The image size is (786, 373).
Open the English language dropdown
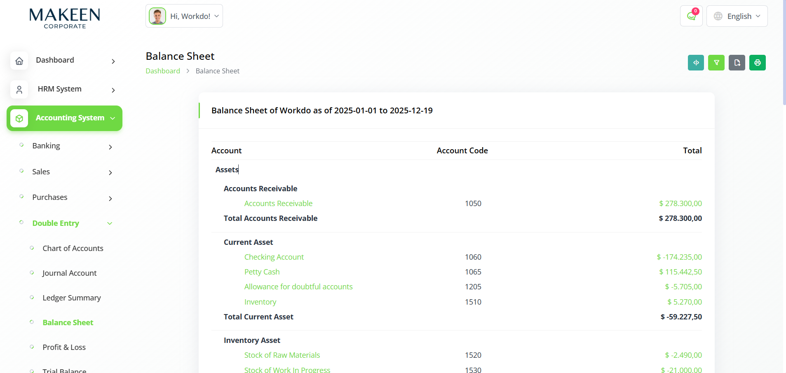point(737,16)
